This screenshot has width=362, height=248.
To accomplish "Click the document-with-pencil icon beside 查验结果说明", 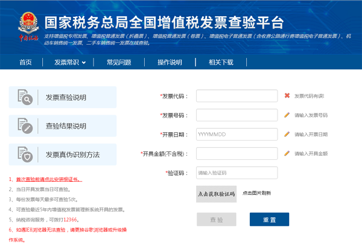I will click(25, 126).
